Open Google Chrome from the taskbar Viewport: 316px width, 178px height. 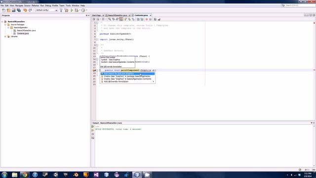point(25,175)
